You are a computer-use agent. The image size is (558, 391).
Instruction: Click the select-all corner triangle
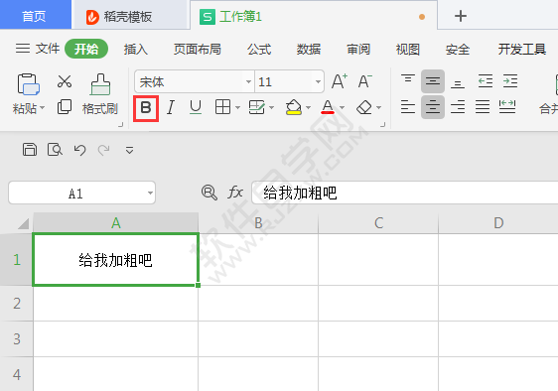click(23, 224)
